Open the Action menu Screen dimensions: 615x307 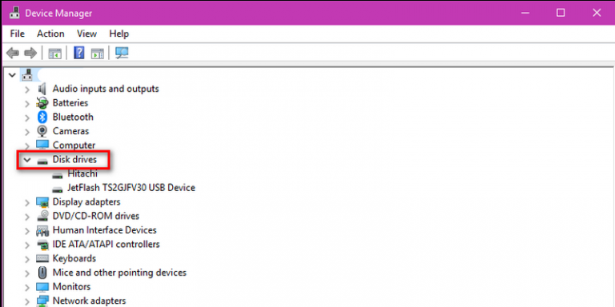[x=50, y=34]
